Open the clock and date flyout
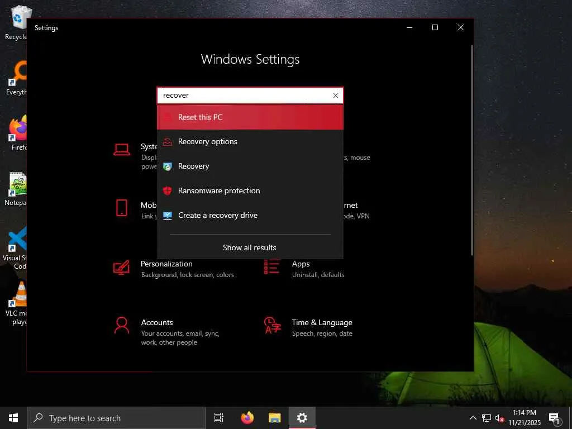This screenshot has width=572, height=429. [x=525, y=418]
